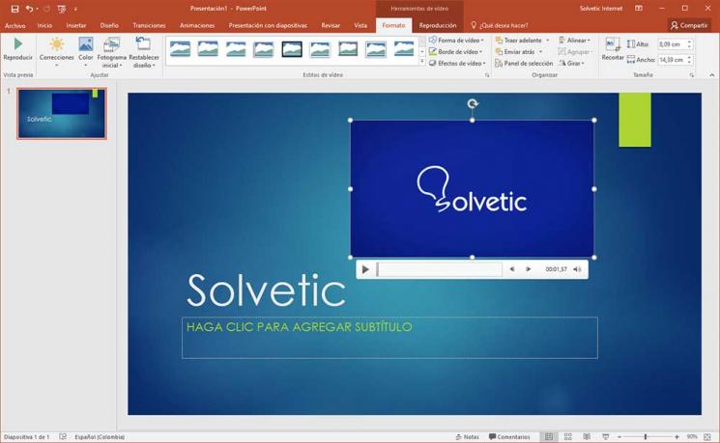The height and width of the screenshot is (443, 720).
Task: Open the Estilos de vídeo dialog launcher
Action: click(x=487, y=75)
